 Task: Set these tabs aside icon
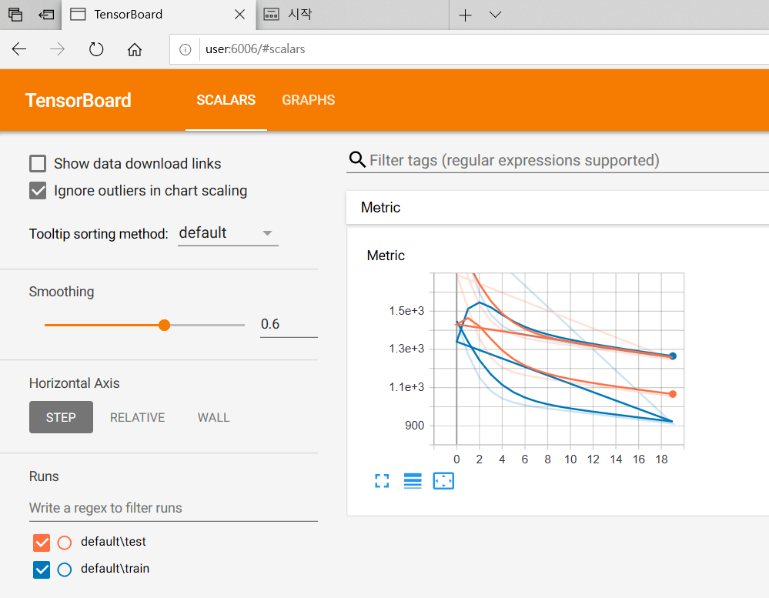pos(46,15)
